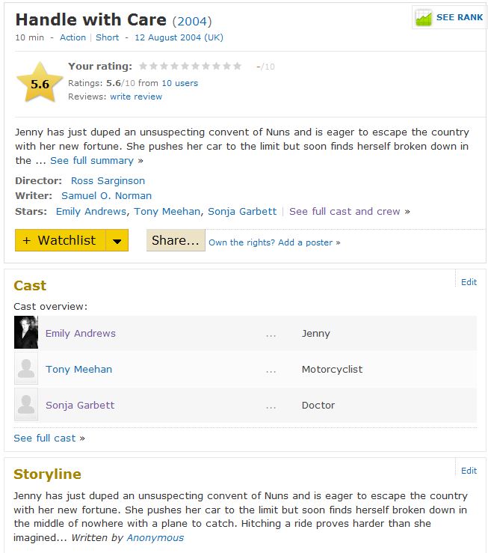Viewport: 488px width, 553px height.
Task: Show full cast and crew
Action: point(345,212)
